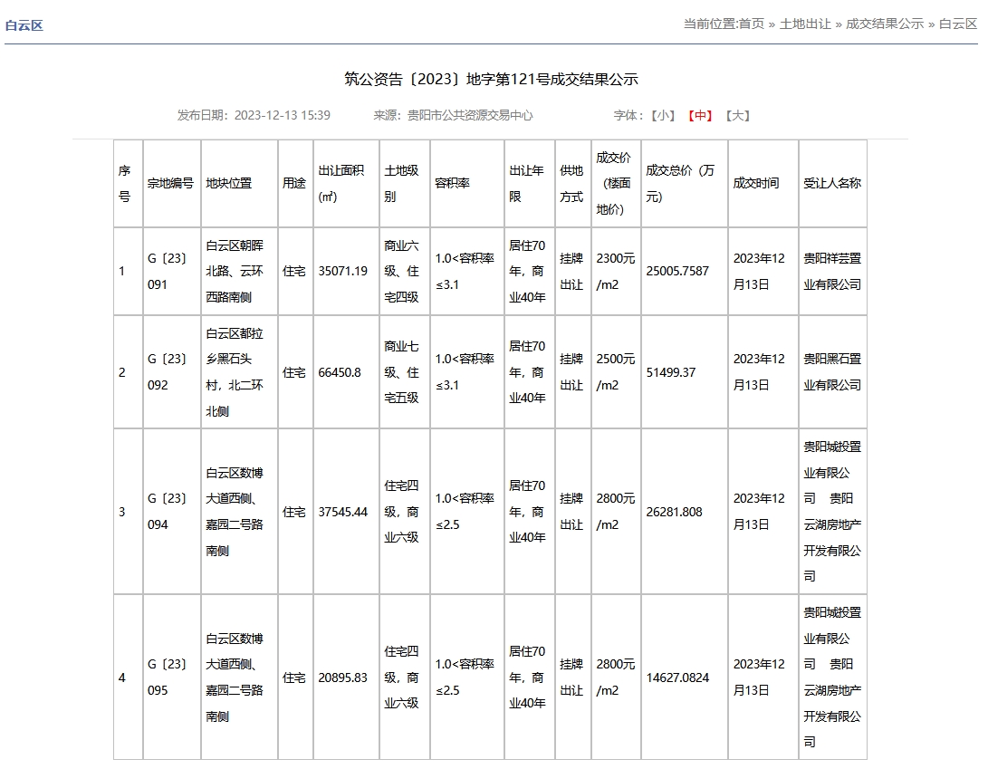988x769 pixels.
Task: Click the 贵阳黑石置业有限公司 transferee cell
Action: 832,372
